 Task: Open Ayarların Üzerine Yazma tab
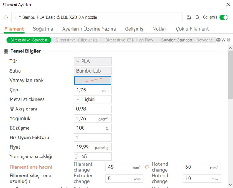[x=89, y=29]
